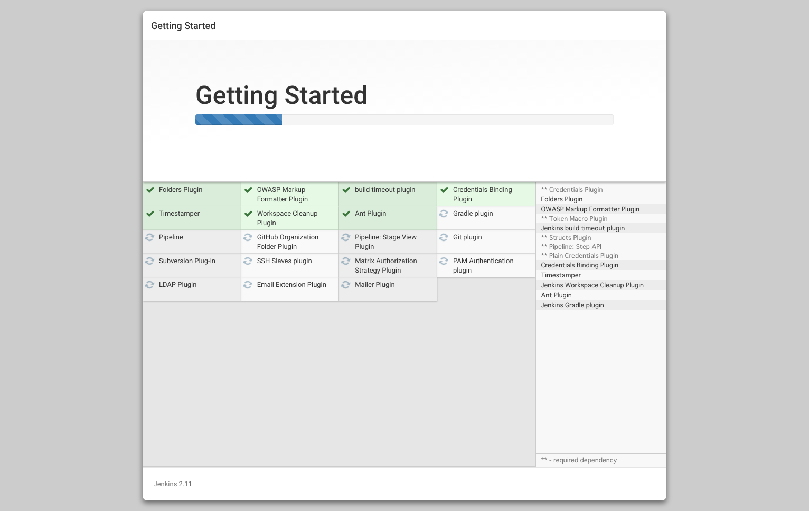This screenshot has width=809, height=511.
Task: Click the pending icon next to Subversion Plug-in
Action: pos(150,261)
